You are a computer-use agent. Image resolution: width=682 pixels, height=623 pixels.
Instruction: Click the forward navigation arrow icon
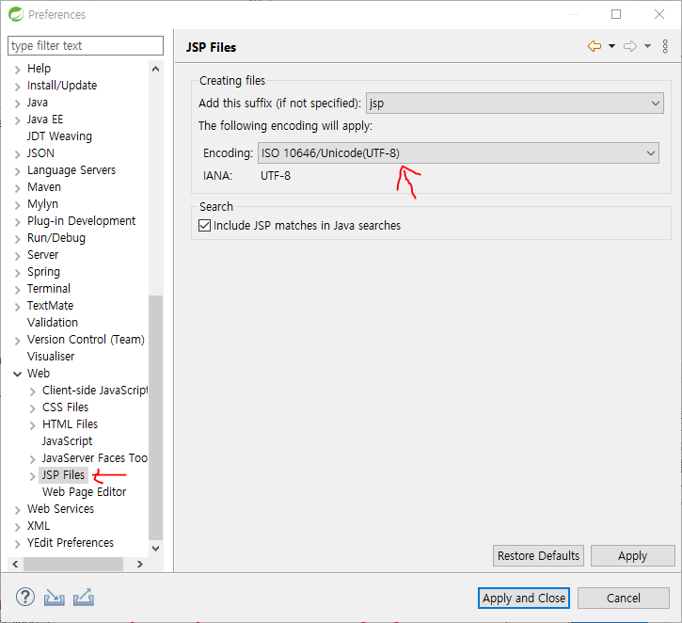(x=630, y=46)
